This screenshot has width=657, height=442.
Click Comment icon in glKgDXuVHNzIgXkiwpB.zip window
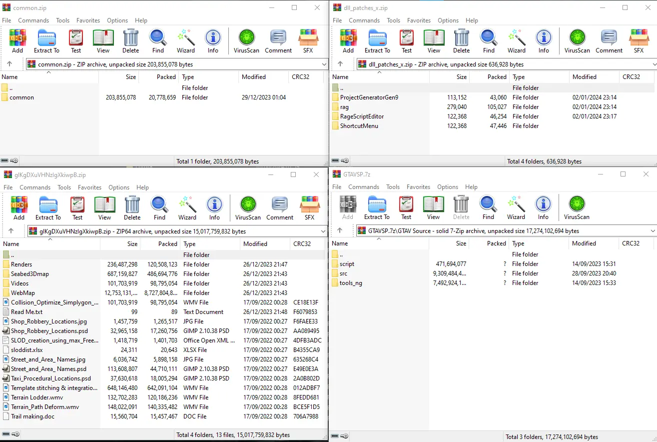point(280,208)
